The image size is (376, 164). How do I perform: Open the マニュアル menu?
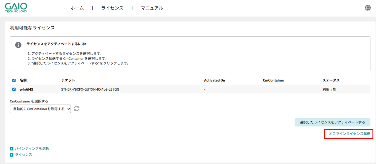click(x=152, y=8)
